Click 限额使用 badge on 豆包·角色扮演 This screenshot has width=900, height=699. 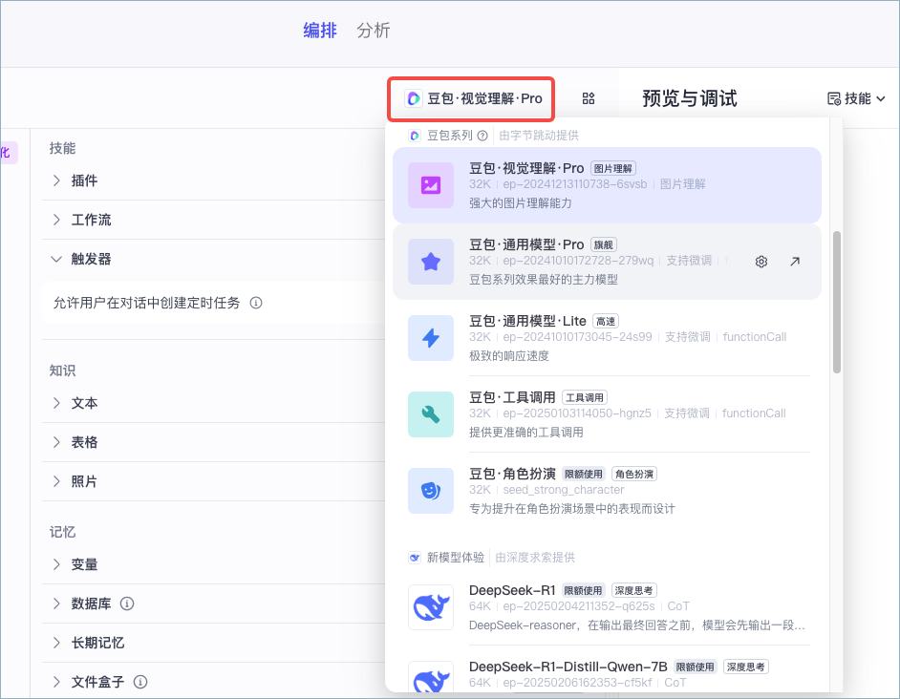tap(583, 474)
